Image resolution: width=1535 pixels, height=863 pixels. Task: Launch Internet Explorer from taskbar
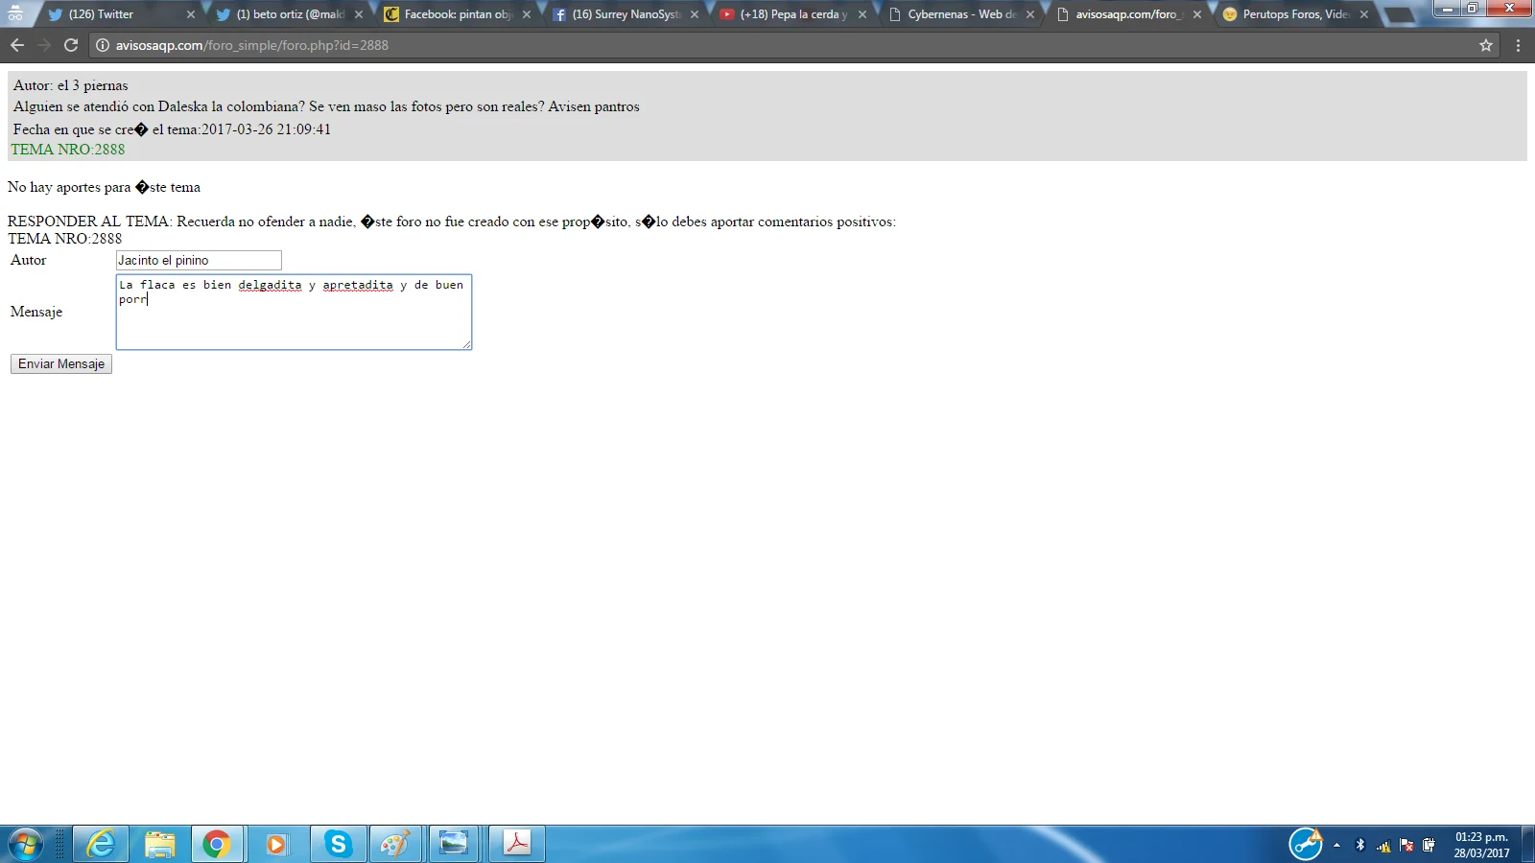[x=101, y=844]
